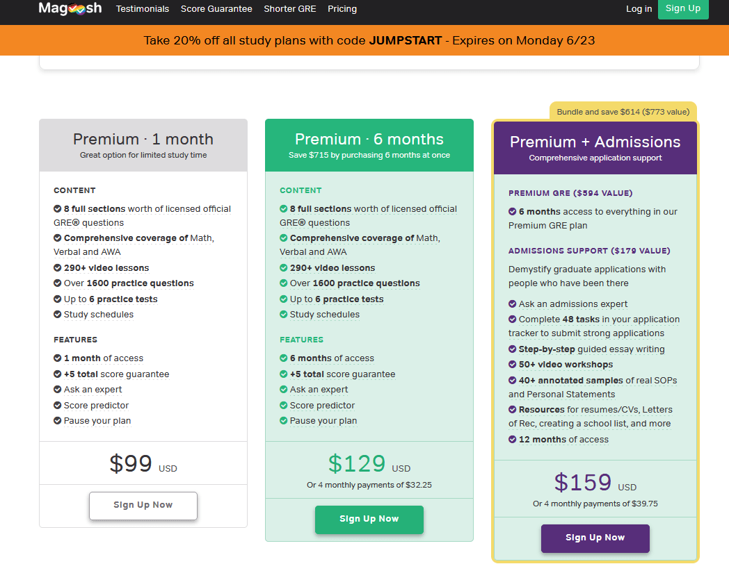Image resolution: width=729 pixels, height=564 pixels.
Task: Open the Pricing nav item
Action: (342, 9)
